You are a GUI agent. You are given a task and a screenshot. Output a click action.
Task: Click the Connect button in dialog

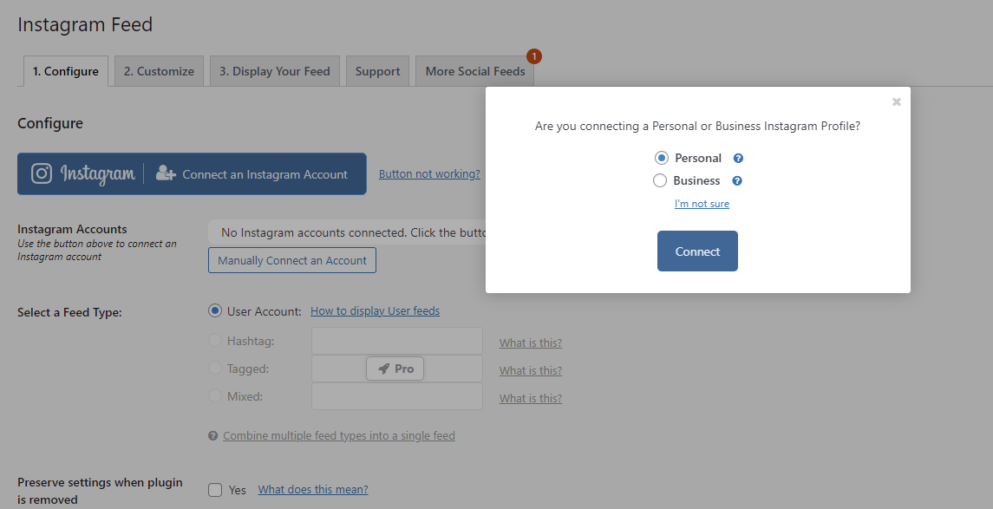click(x=697, y=251)
